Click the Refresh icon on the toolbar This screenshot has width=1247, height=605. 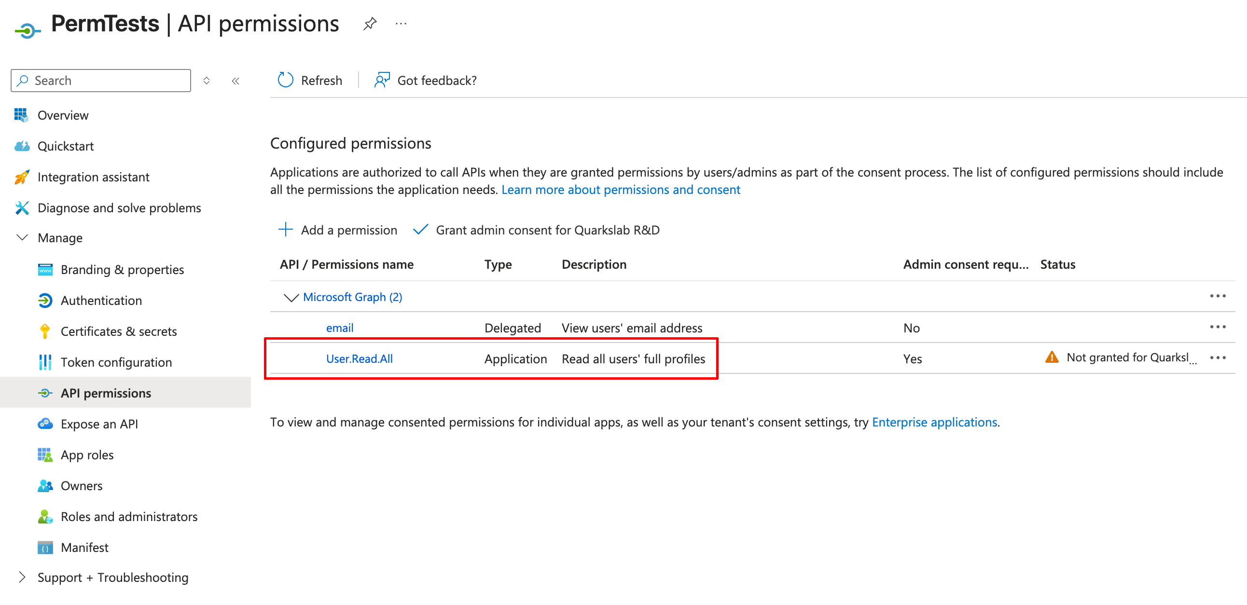(x=285, y=80)
